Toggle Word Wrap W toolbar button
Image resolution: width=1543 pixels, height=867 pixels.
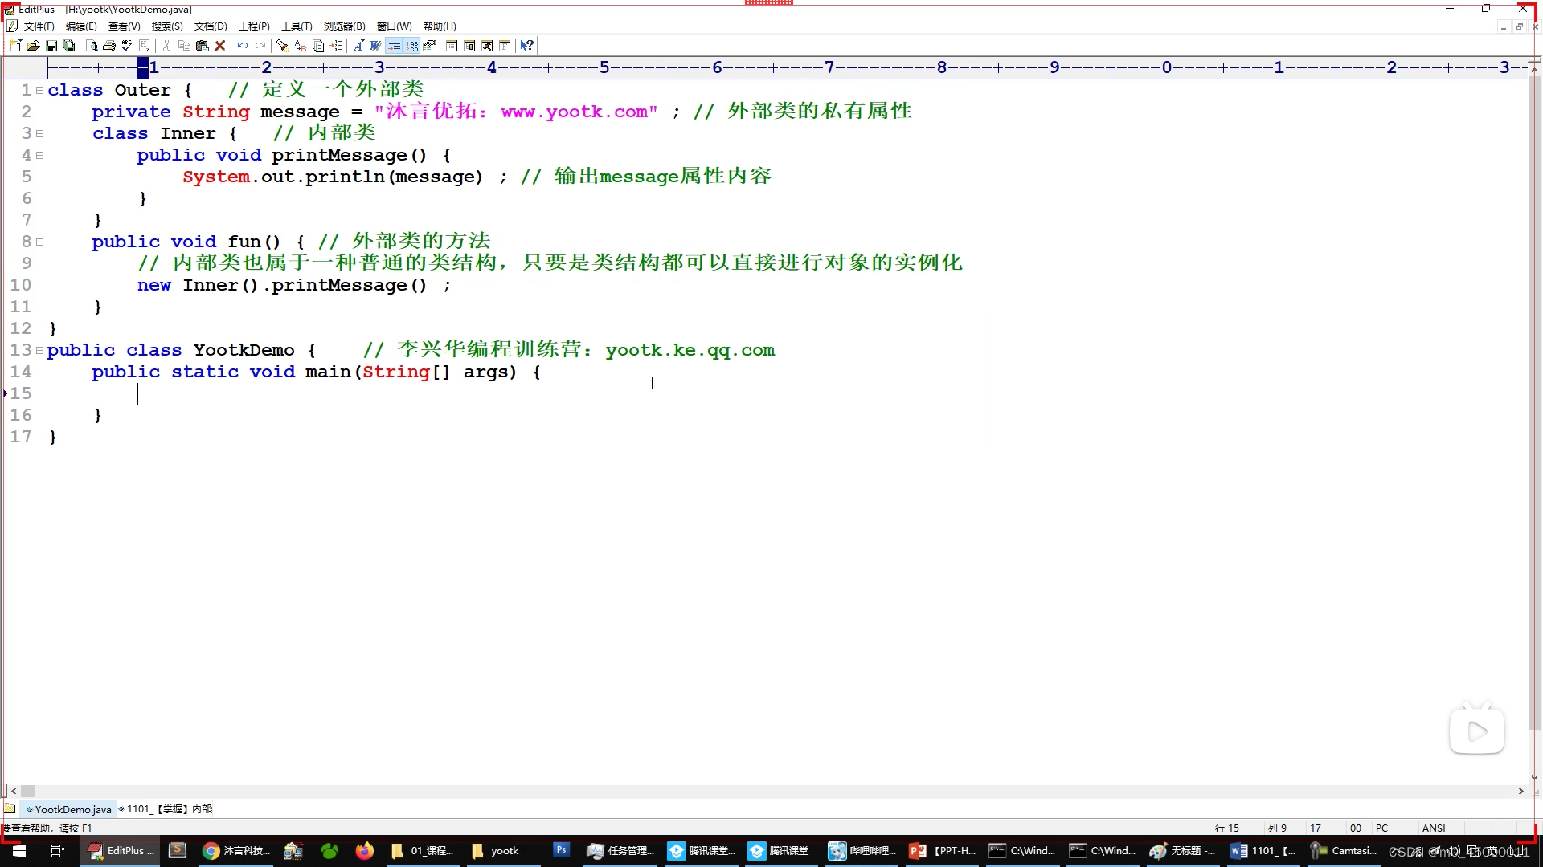tap(375, 46)
